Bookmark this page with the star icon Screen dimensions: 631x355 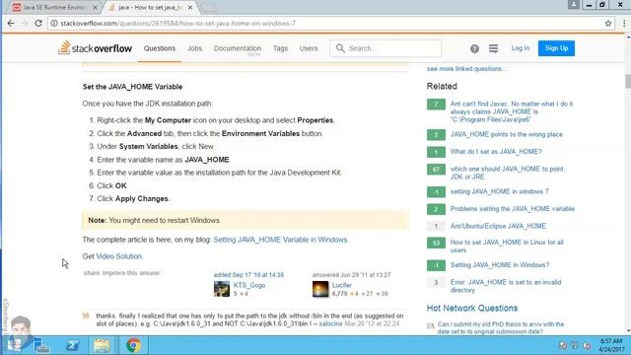pos(608,24)
